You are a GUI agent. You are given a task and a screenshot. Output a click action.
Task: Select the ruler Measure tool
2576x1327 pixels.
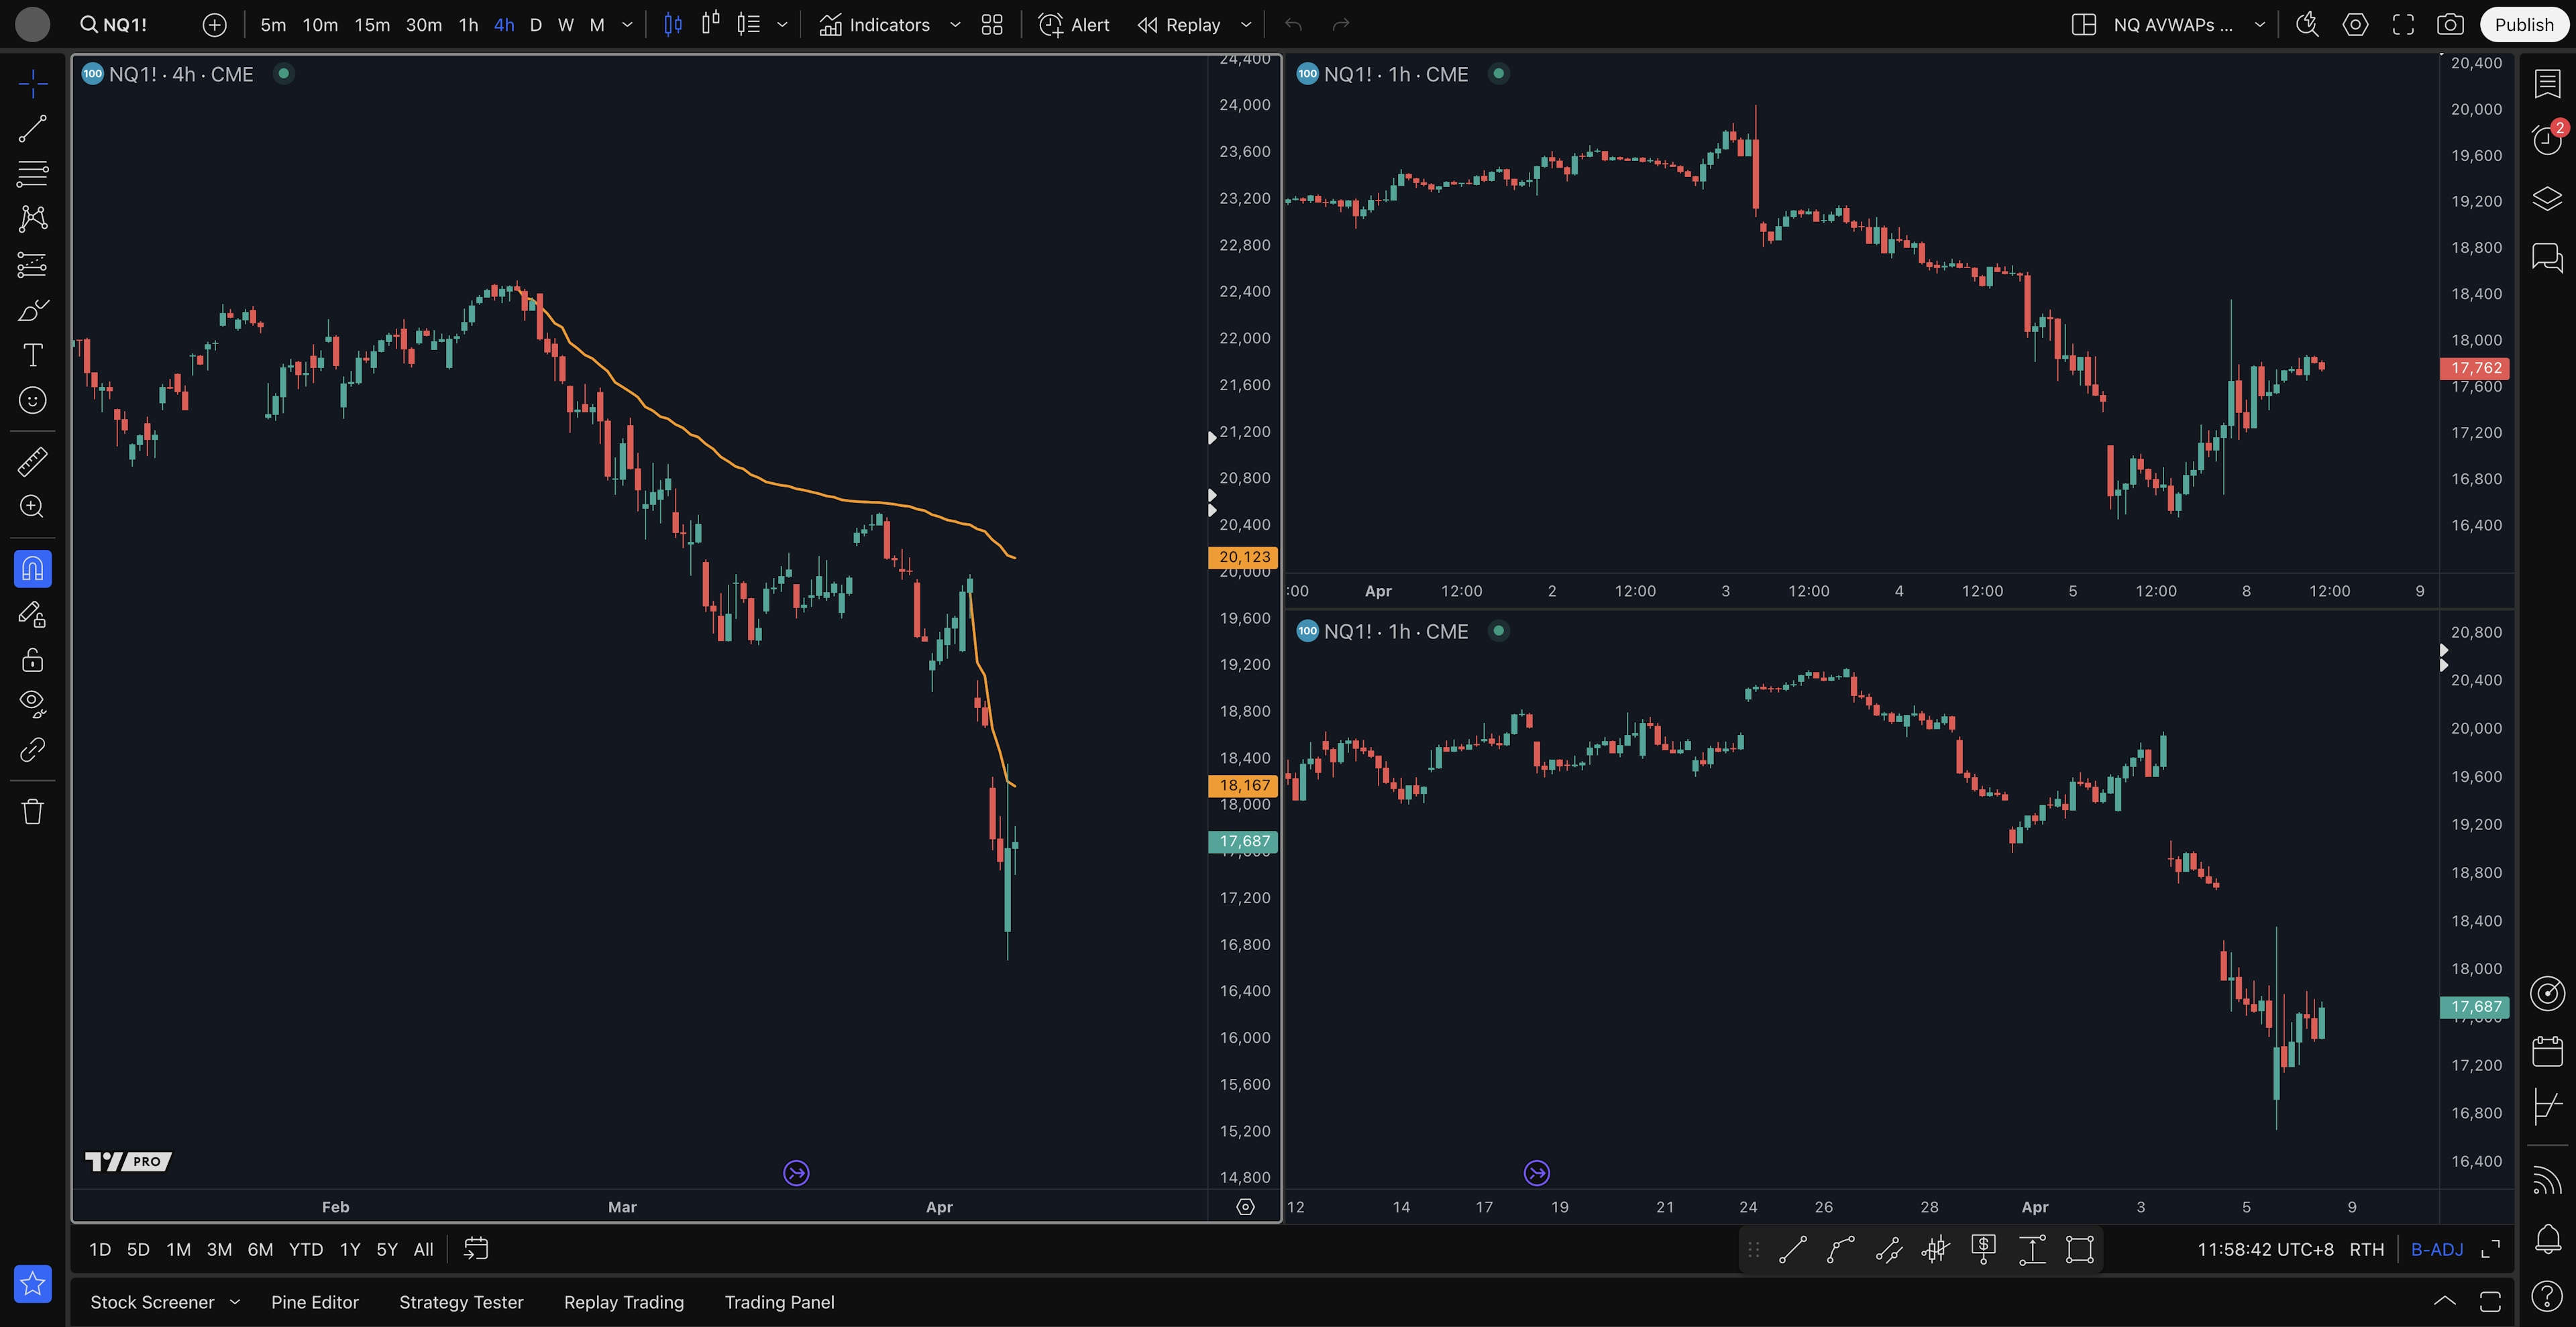32,461
